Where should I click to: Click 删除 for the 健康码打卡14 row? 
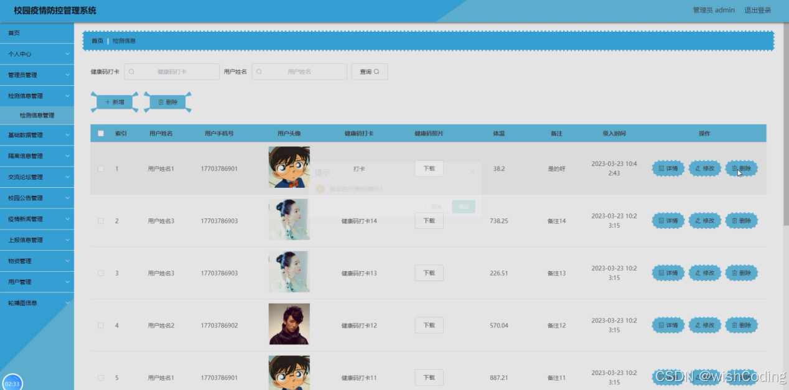(x=742, y=221)
